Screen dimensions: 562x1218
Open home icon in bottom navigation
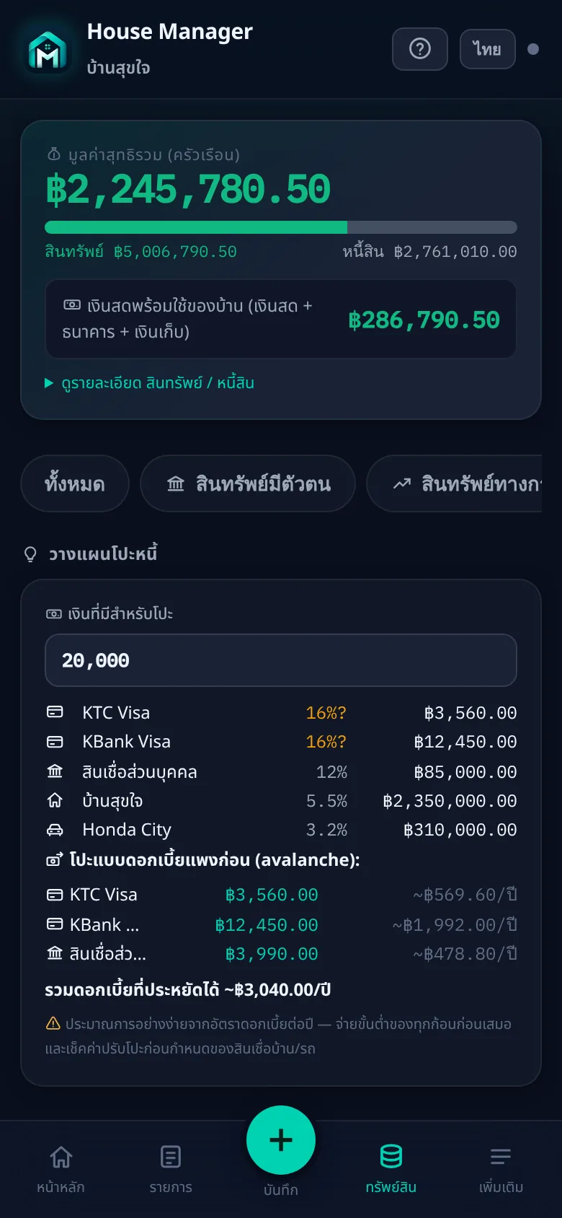point(61,1157)
